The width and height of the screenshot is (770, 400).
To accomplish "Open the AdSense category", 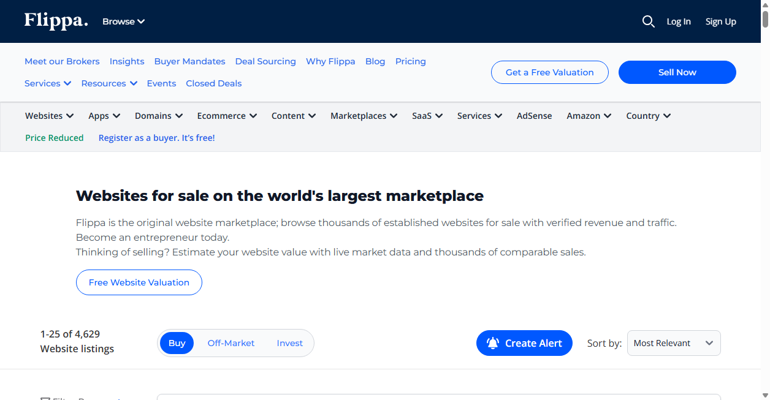I will click(534, 116).
